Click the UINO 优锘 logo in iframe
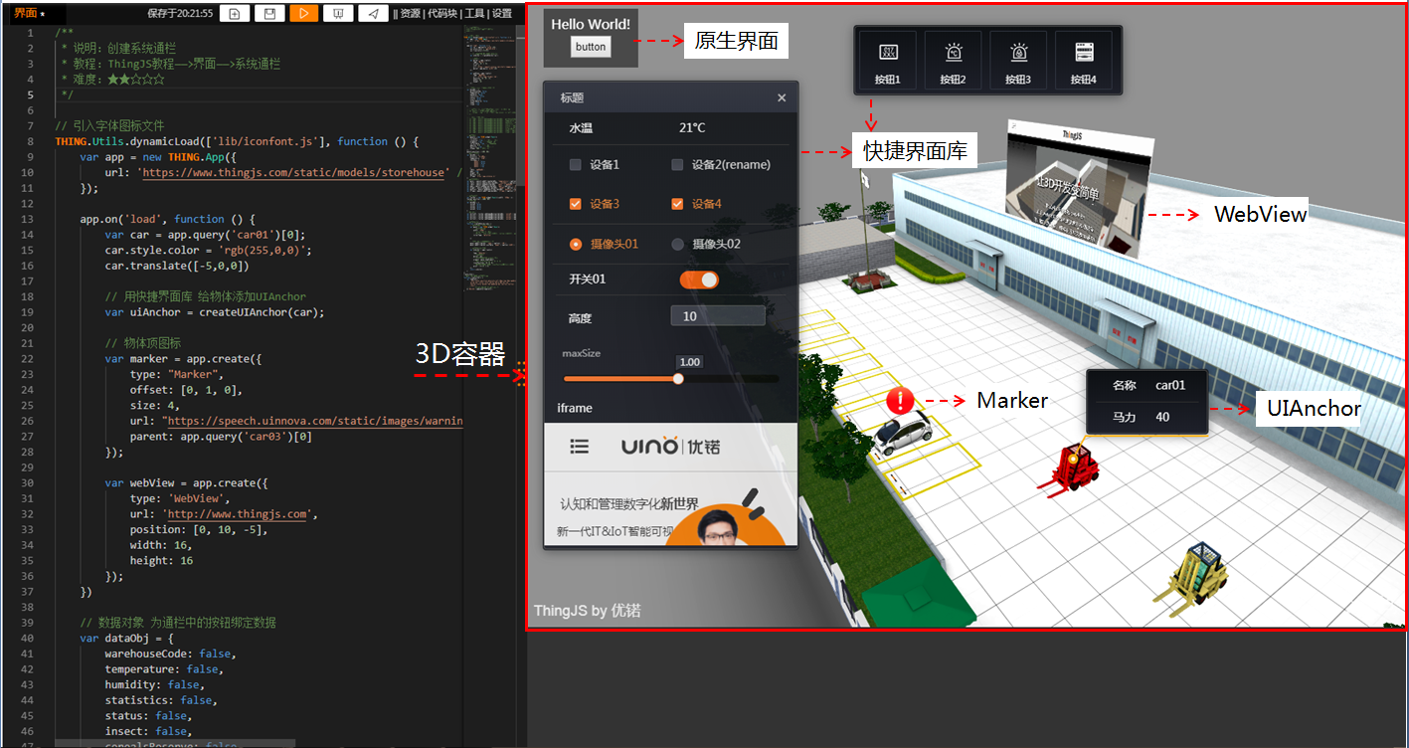Screen dimensions: 1409x748 pyautogui.click(x=670, y=447)
